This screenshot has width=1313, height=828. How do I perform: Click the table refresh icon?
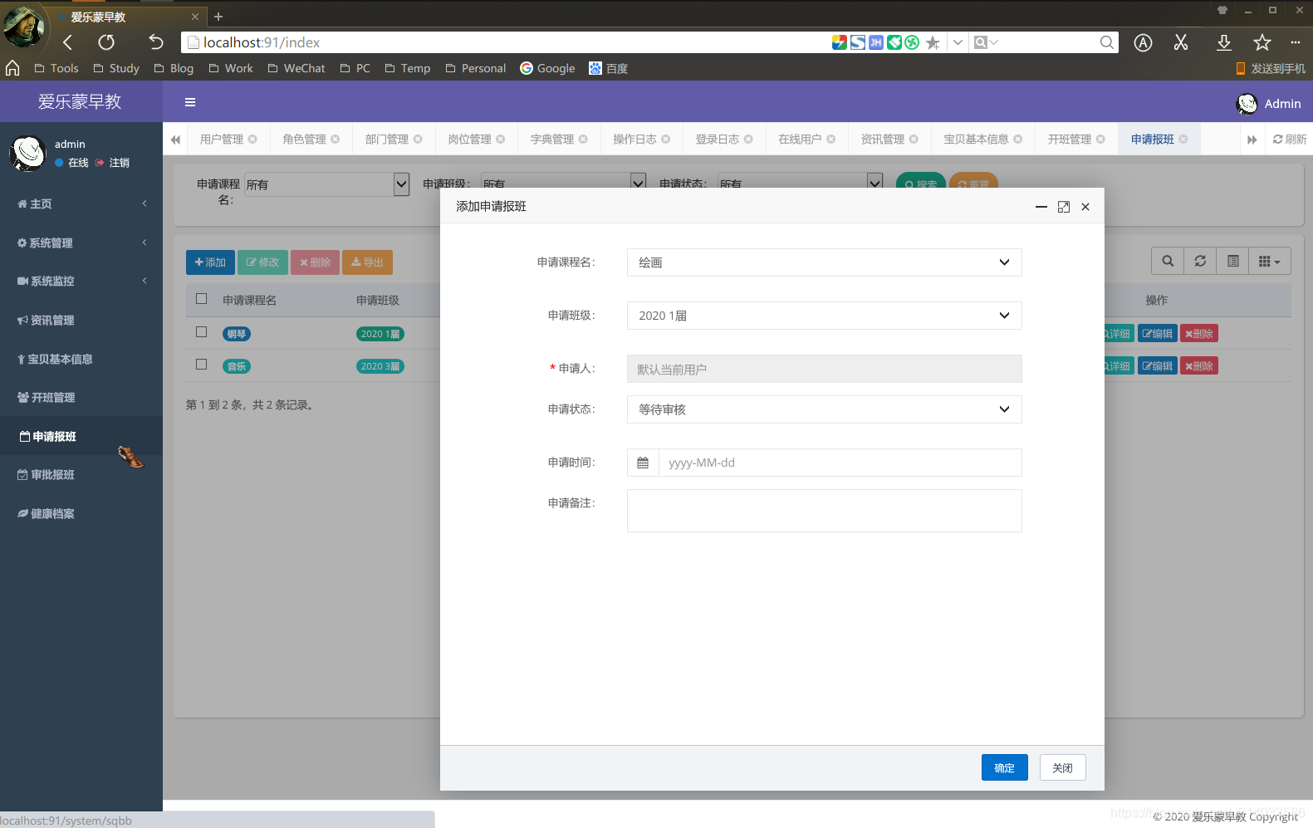tap(1200, 262)
